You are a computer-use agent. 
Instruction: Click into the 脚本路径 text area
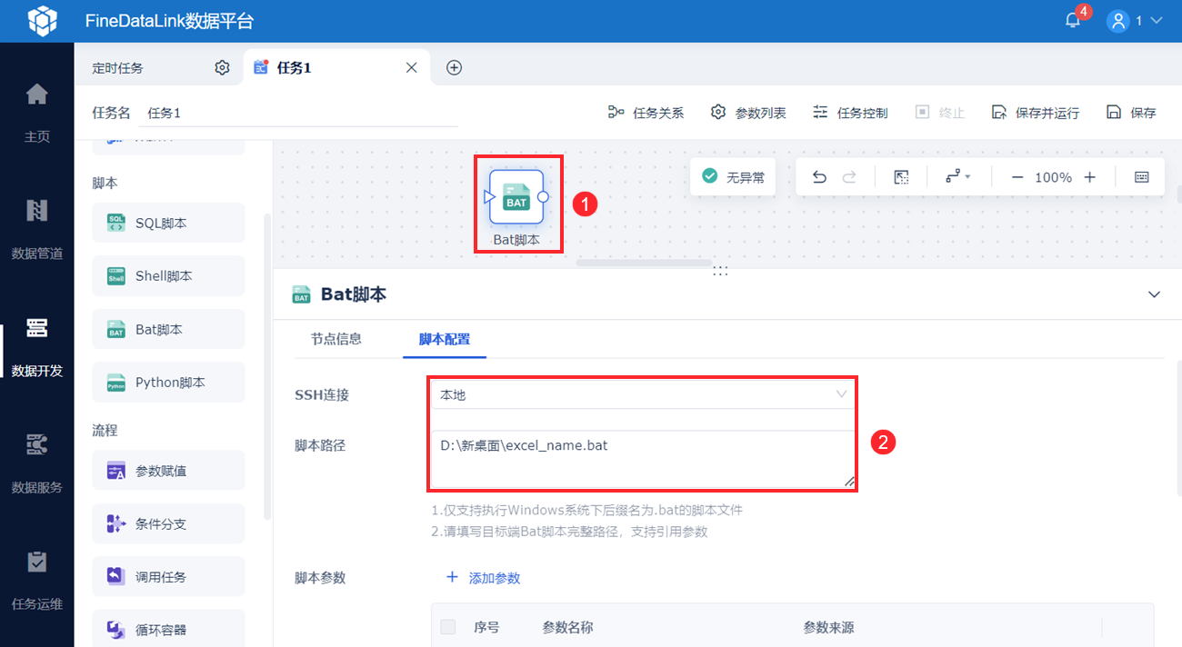coord(643,460)
